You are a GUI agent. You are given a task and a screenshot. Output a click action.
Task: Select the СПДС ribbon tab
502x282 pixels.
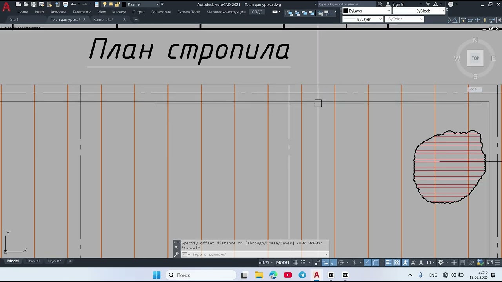click(x=257, y=12)
